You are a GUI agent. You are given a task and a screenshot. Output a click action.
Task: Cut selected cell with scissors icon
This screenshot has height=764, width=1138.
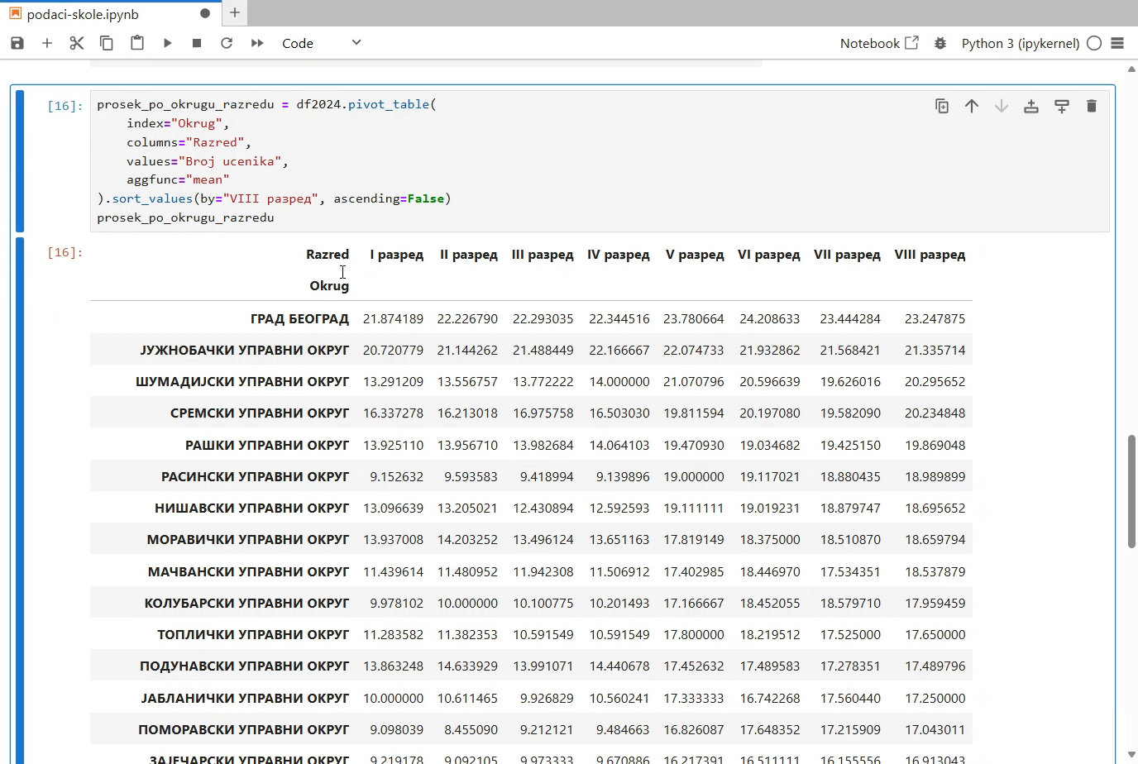[77, 43]
